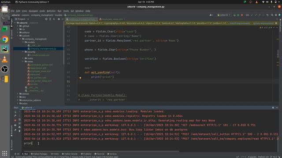Expand the static folder

tap(23, 58)
